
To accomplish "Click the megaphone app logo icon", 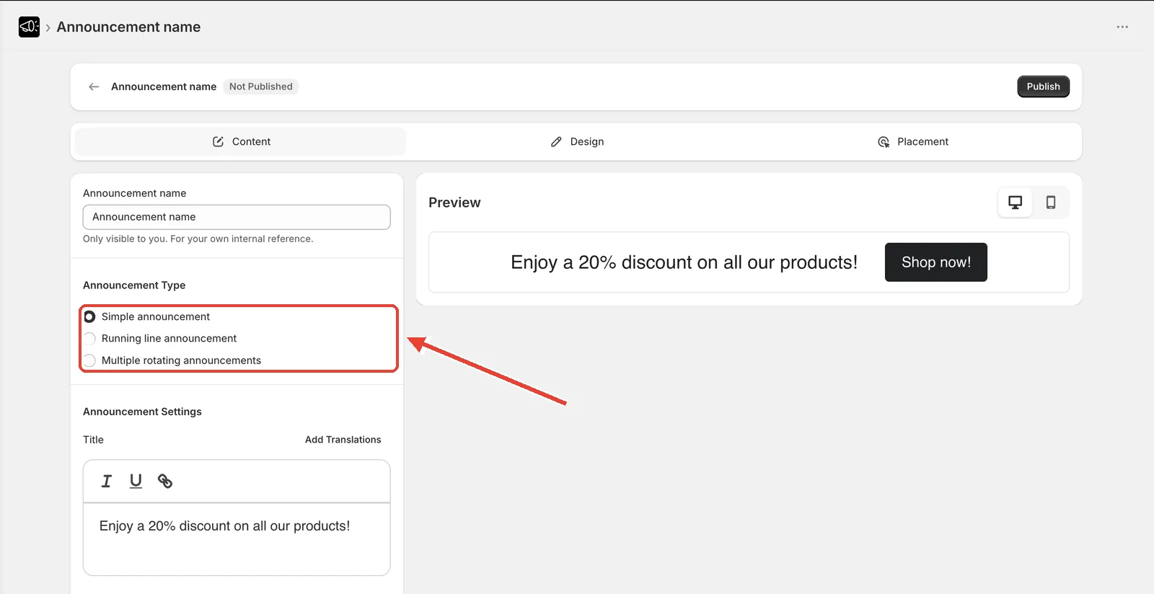I will [29, 27].
